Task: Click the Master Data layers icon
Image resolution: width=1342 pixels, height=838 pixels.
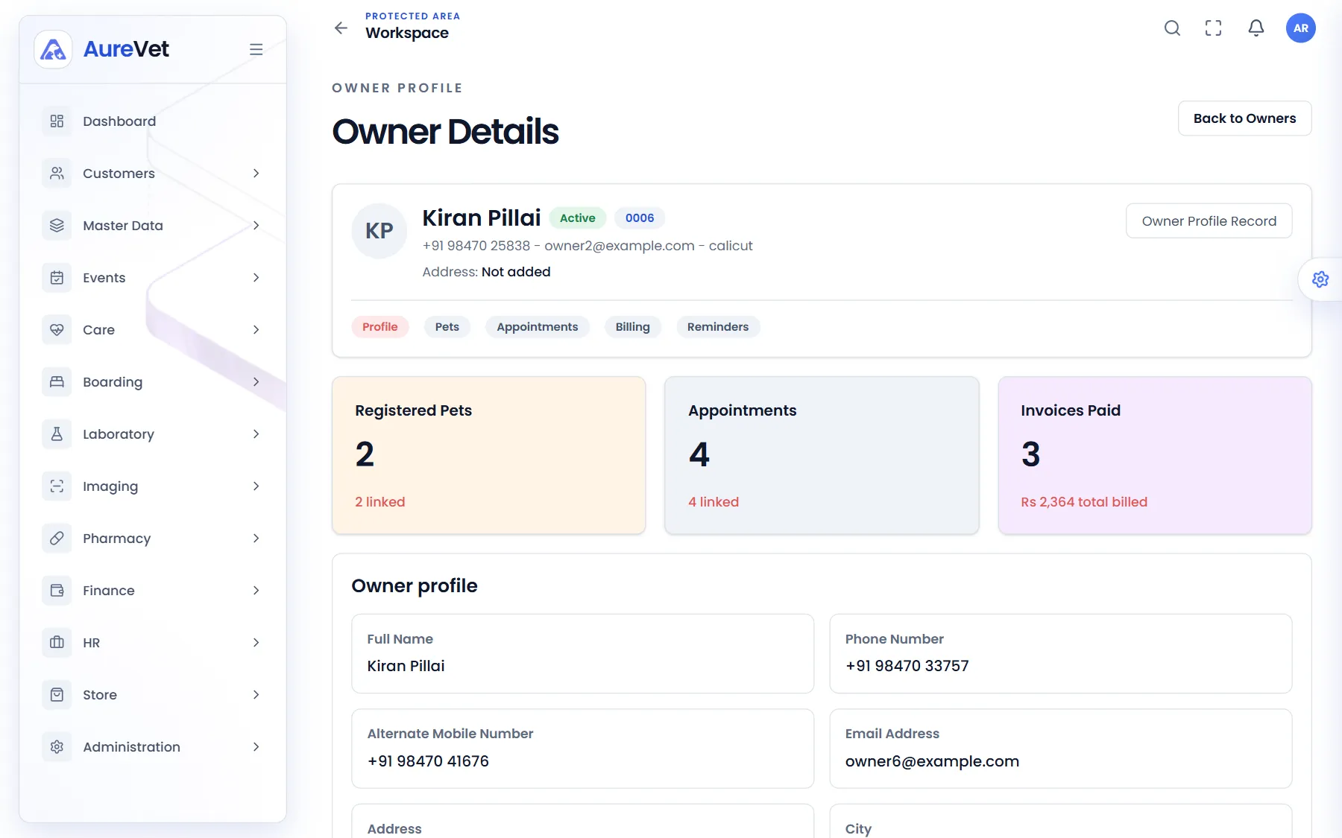Action: tap(57, 225)
